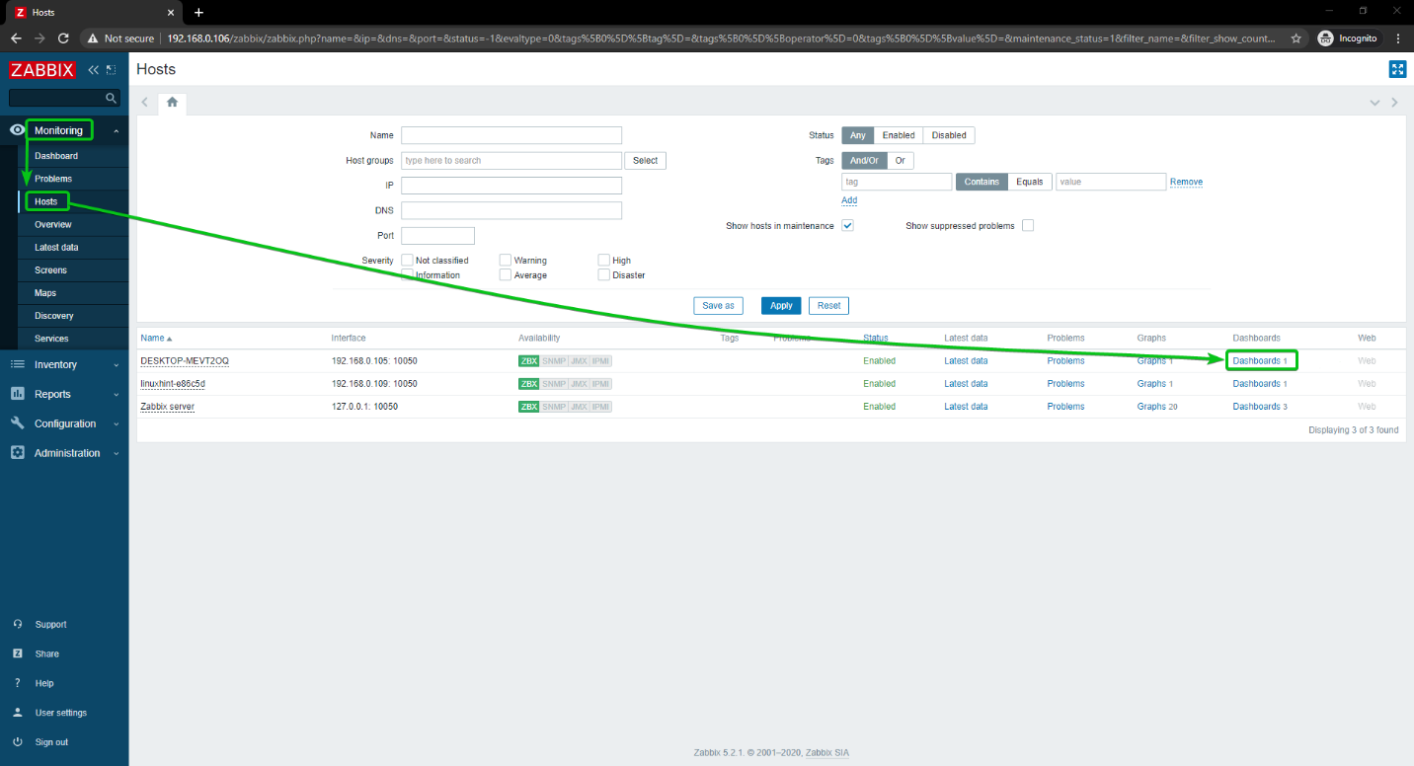Check the Warning severity box
This screenshot has height=766, width=1414.
[506, 261]
